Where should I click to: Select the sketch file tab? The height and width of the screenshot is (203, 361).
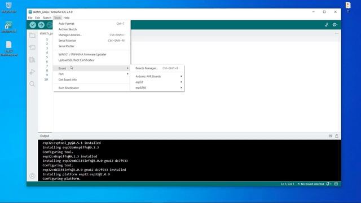(x=46, y=33)
